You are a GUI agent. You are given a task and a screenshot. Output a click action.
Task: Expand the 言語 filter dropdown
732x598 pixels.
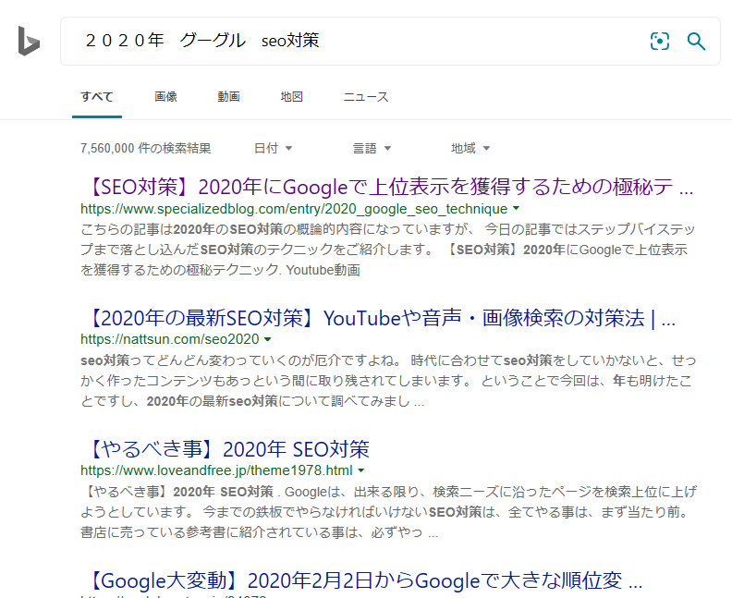point(372,149)
